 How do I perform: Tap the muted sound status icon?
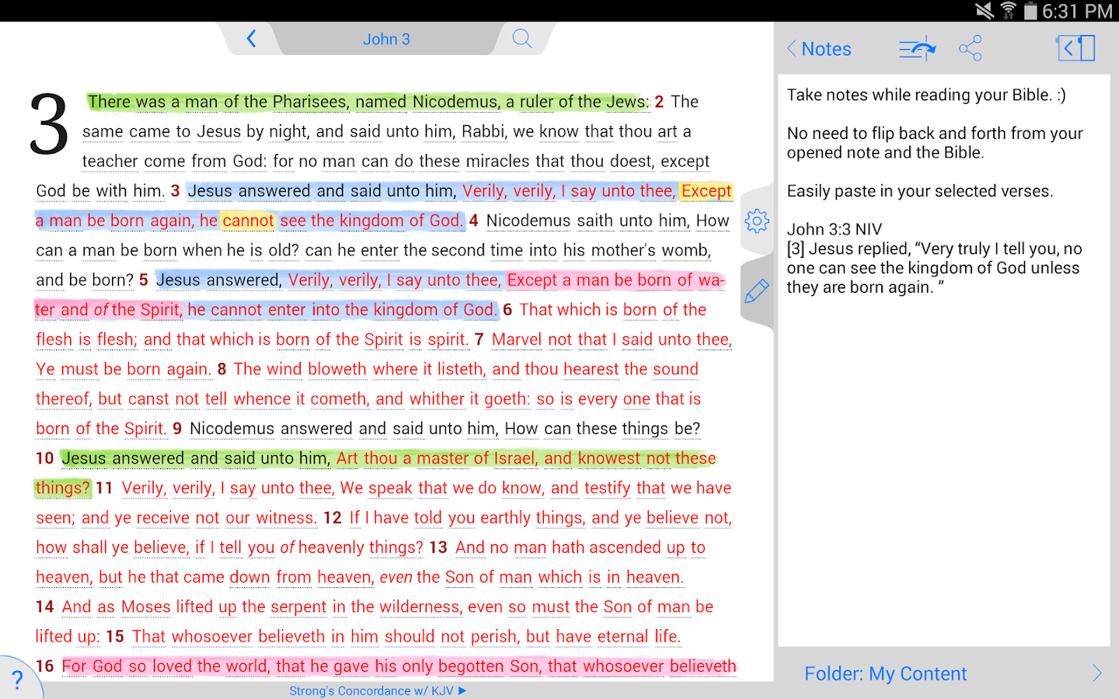[x=984, y=11]
